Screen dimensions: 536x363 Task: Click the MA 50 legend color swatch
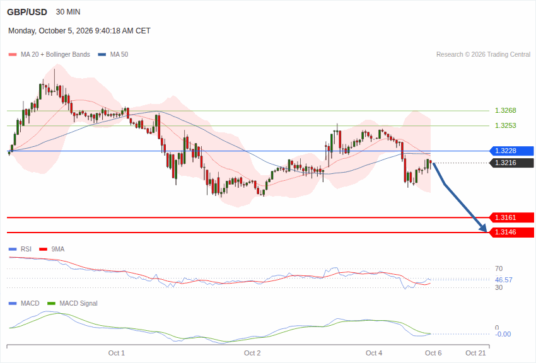102,55
